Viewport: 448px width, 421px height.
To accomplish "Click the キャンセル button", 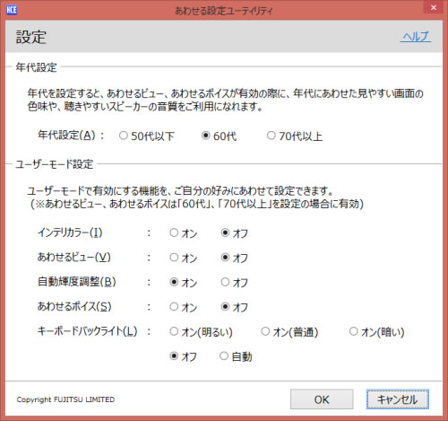I will [x=398, y=399].
